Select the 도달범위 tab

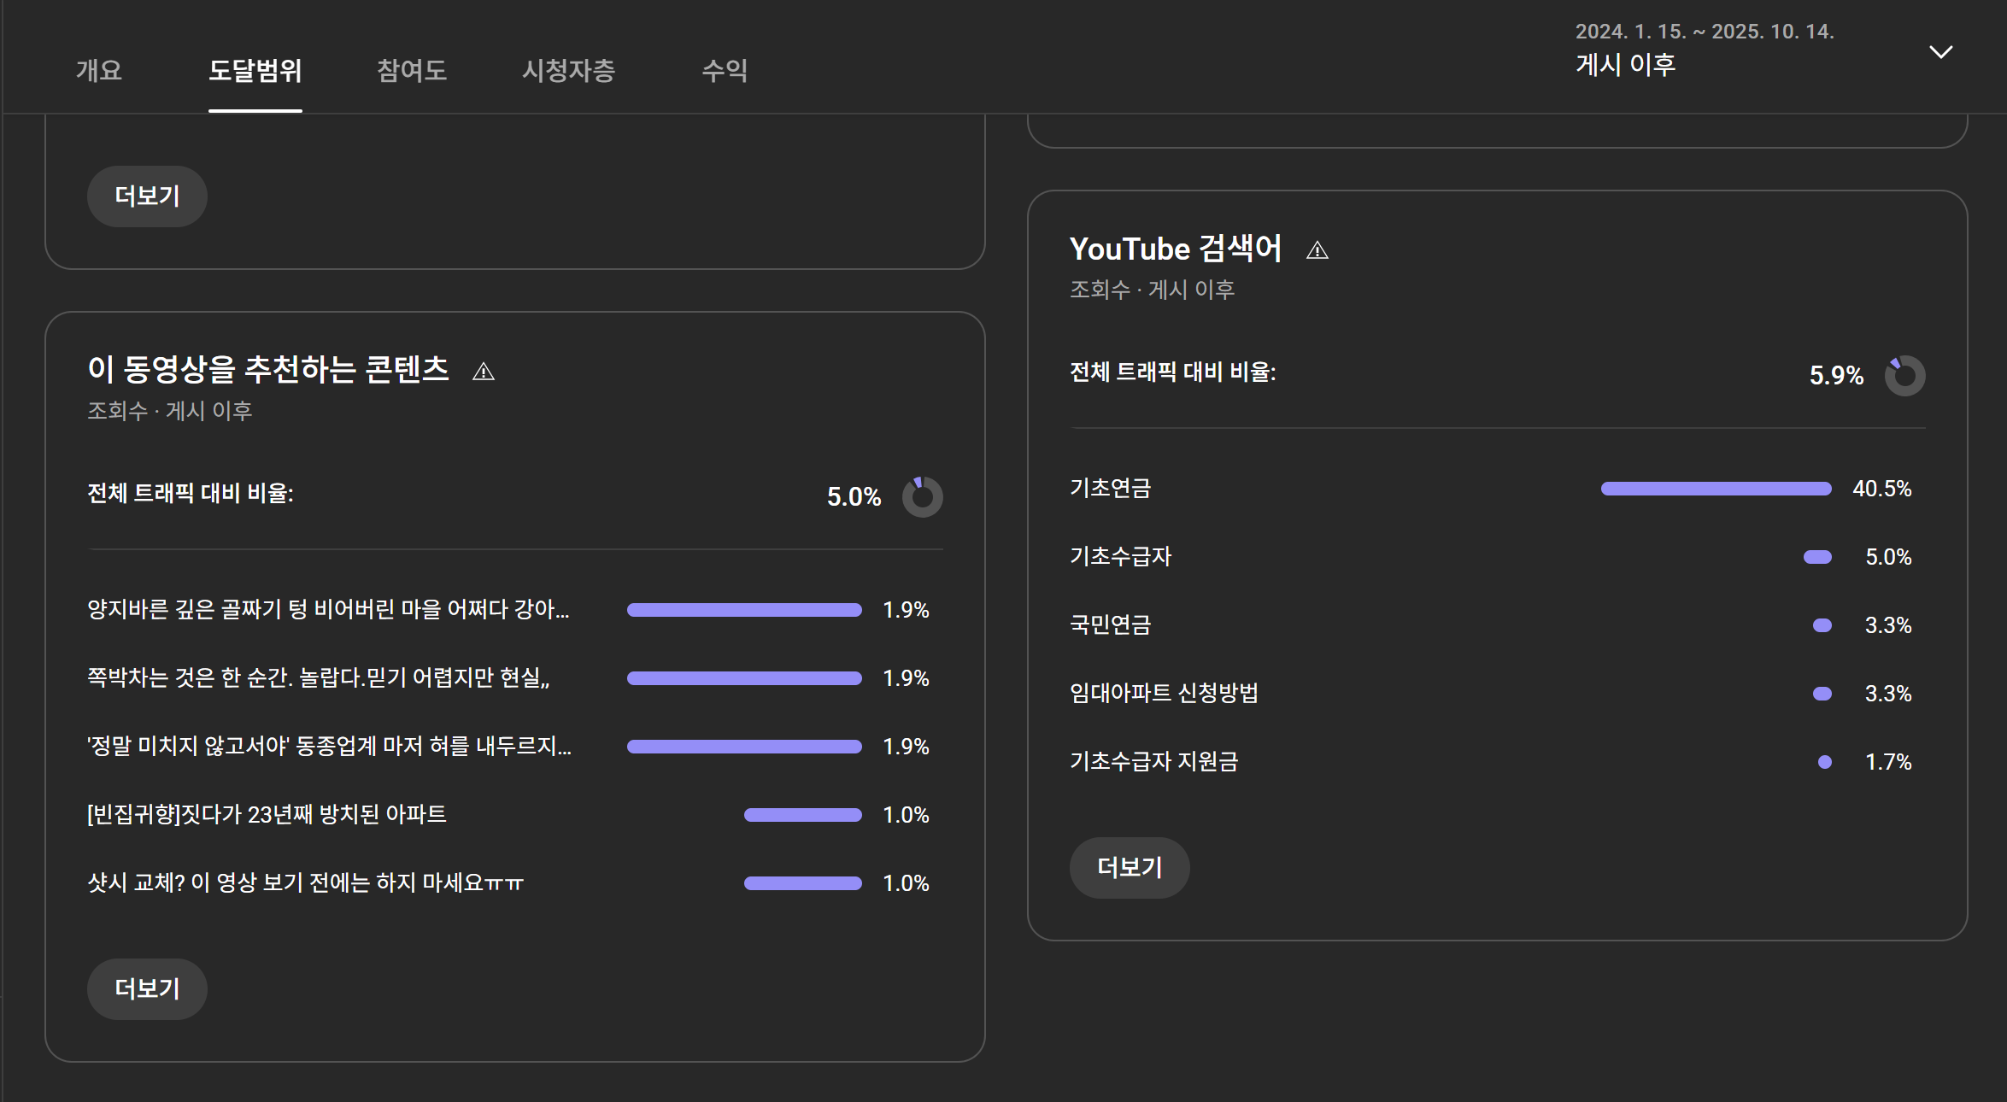pyautogui.click(x=255, y=70)
